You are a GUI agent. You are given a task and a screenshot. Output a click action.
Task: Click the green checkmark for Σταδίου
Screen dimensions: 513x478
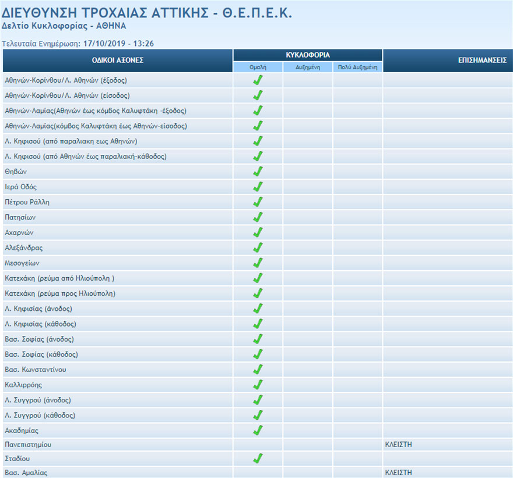tap(258, 458)
